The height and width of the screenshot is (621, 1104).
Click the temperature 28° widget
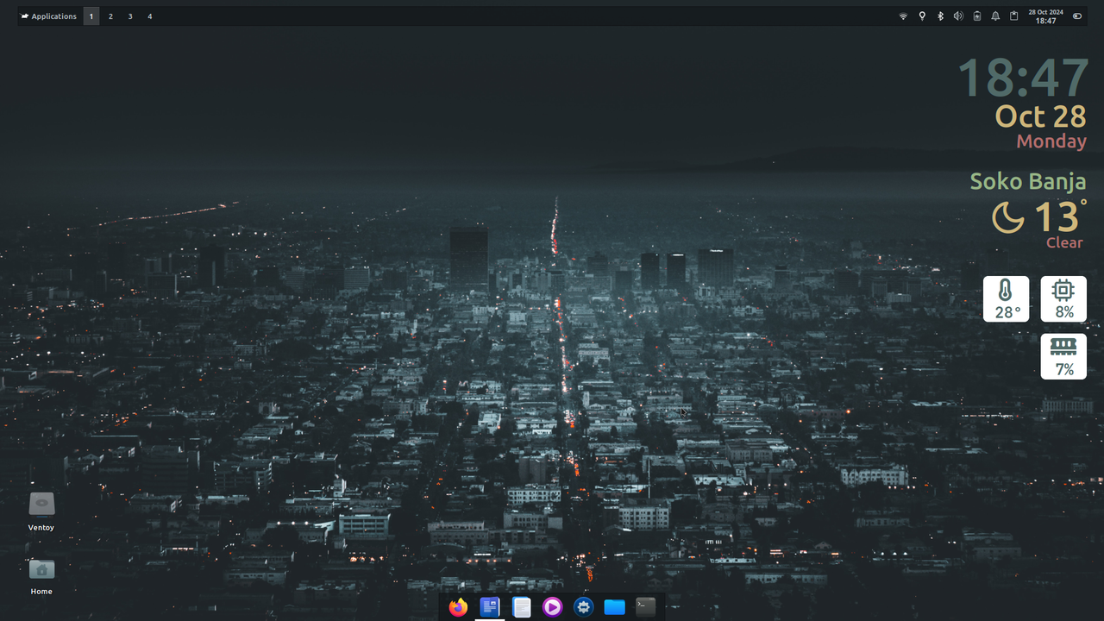point(1006,298)
